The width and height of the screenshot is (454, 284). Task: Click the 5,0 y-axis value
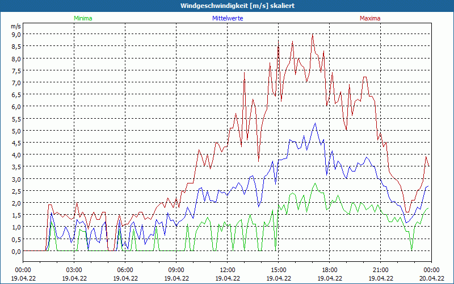pyautogui.click(x=16, y=131)
